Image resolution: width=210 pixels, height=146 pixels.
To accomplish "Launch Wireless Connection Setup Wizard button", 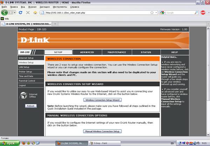I will click(103, 100).
